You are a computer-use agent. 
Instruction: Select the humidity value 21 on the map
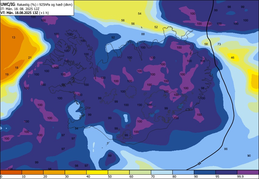click(30, 58)
